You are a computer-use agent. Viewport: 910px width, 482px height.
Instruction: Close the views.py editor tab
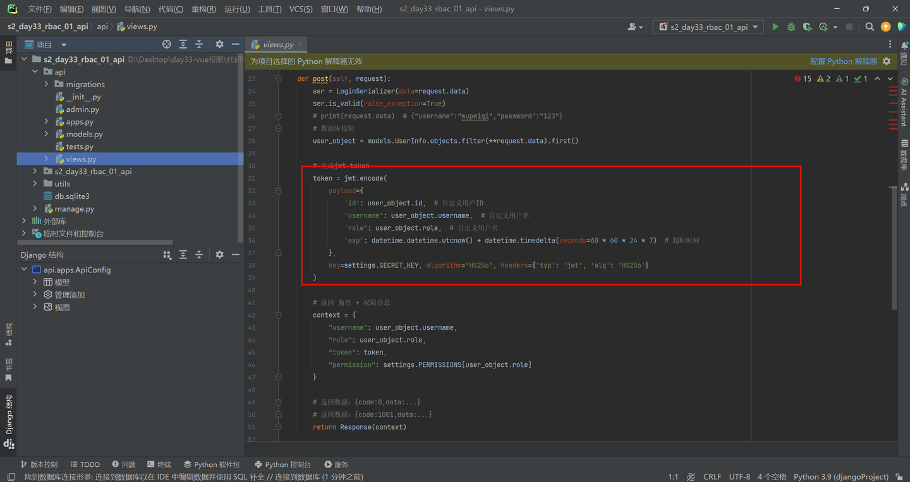pyautogui.click(x=300, y=44)
